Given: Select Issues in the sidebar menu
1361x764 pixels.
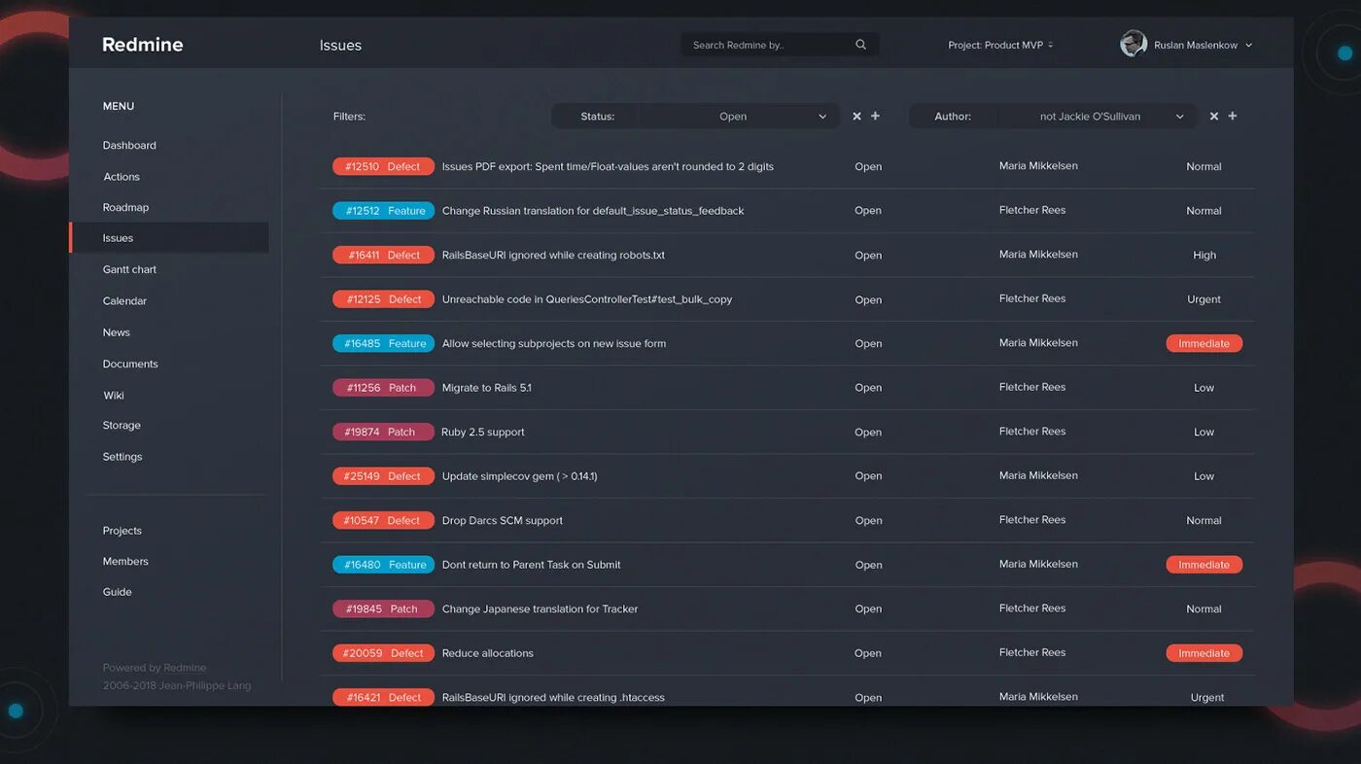Looking at the screenshot, I should (169, 238).
